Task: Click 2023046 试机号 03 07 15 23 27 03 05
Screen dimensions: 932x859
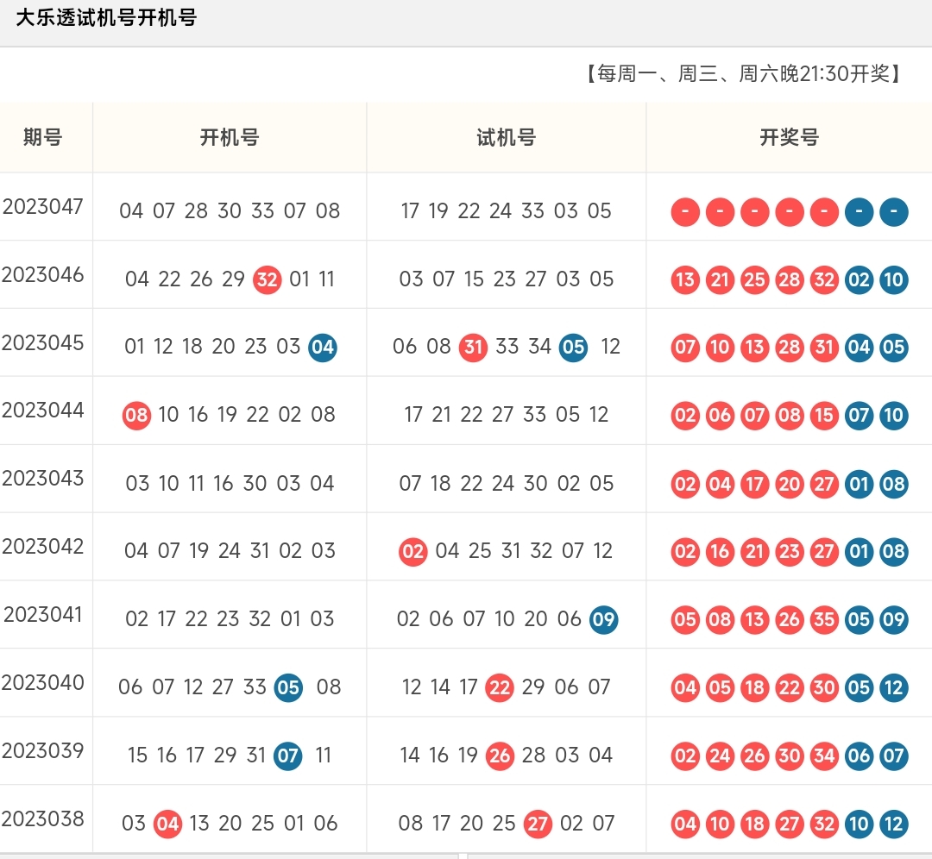Action: (x=507, y=279)
